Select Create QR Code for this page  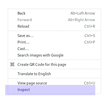click(54, 65)
